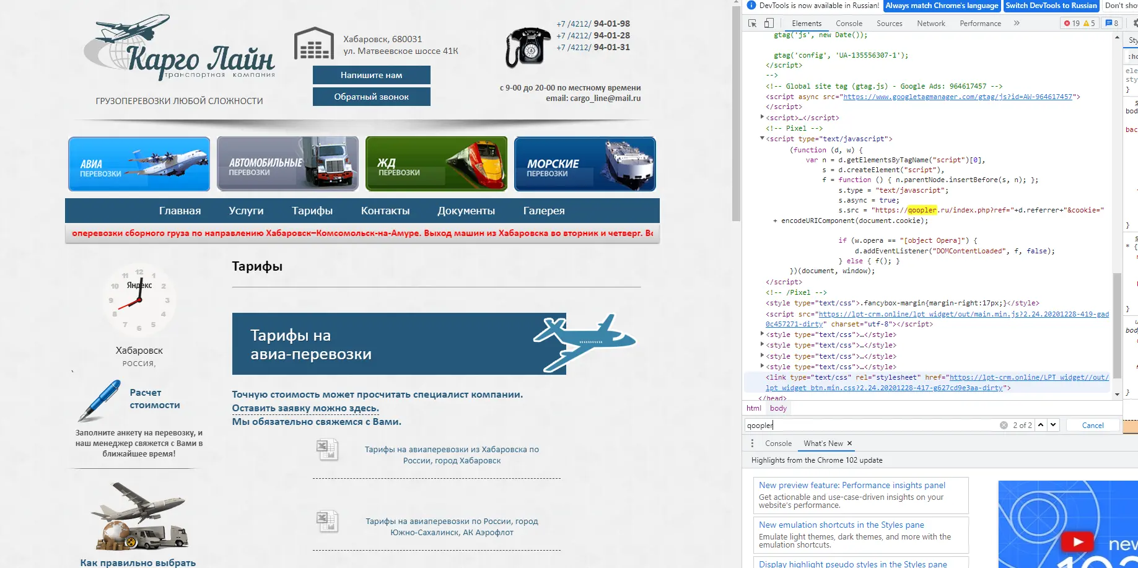Click the black telephone icon
1138x568 pixels.
(x=528, y=47)
